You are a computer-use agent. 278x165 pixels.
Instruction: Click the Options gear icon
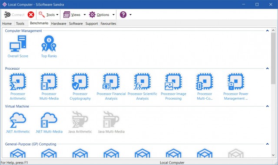tap(92, 14)
